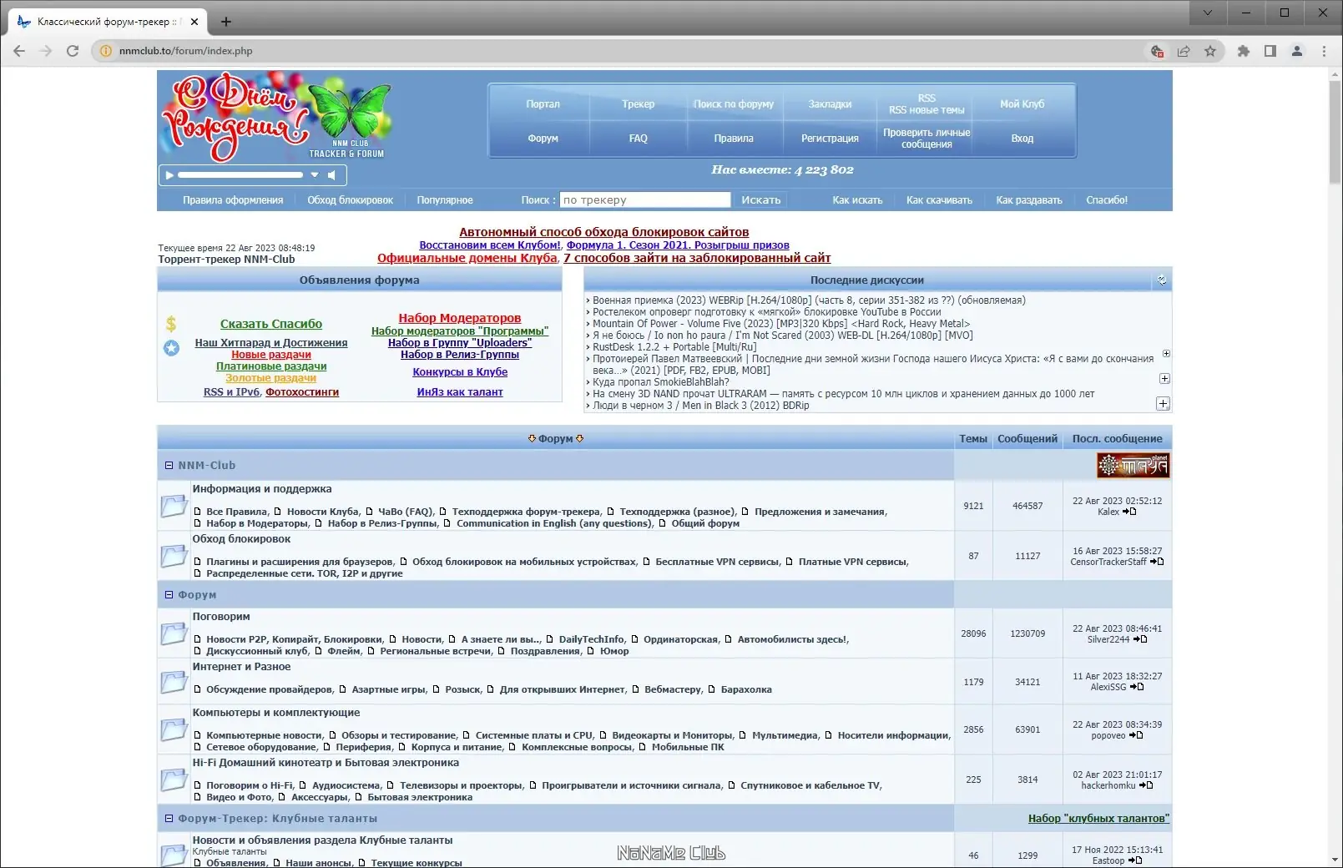Image resolution: width=1343 pixels, height=868 pixels.
Task: Open the Сказать Спасибо link
Action: (x=271, y=324)
